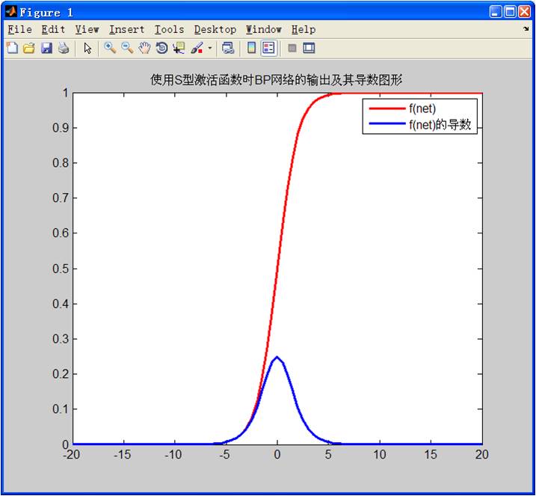
Task: Toggle the Insert Colorbar button
Action: [252, 48]
